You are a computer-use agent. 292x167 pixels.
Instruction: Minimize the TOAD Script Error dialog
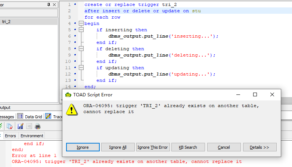click(238, 94)
